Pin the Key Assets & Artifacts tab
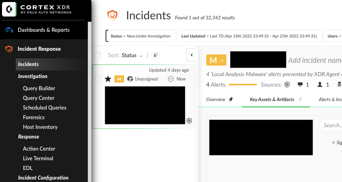 300,99
